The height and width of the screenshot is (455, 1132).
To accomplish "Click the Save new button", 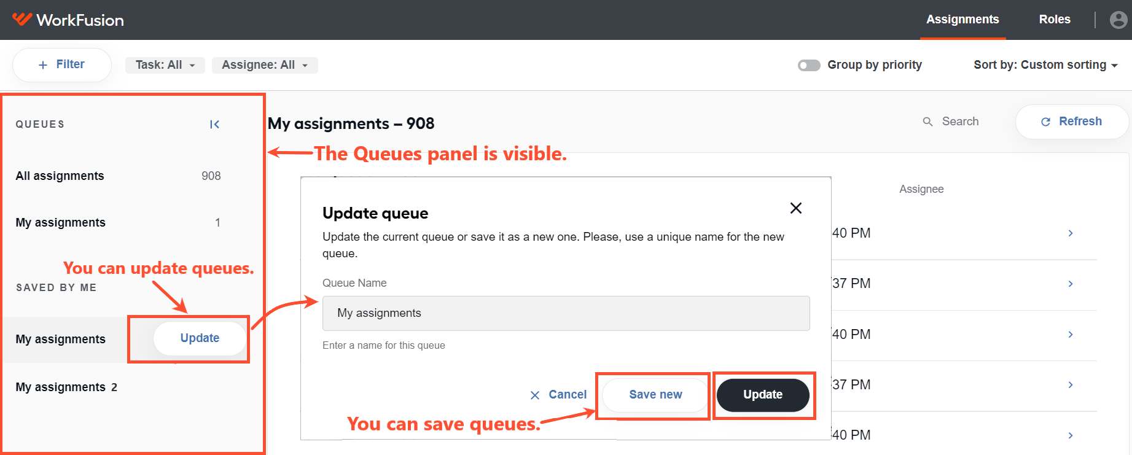I will [655, 395].
